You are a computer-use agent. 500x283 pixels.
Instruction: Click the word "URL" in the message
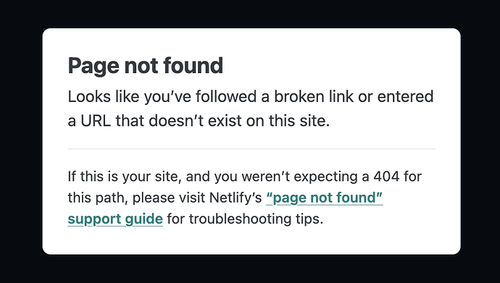tap(96, 121)
